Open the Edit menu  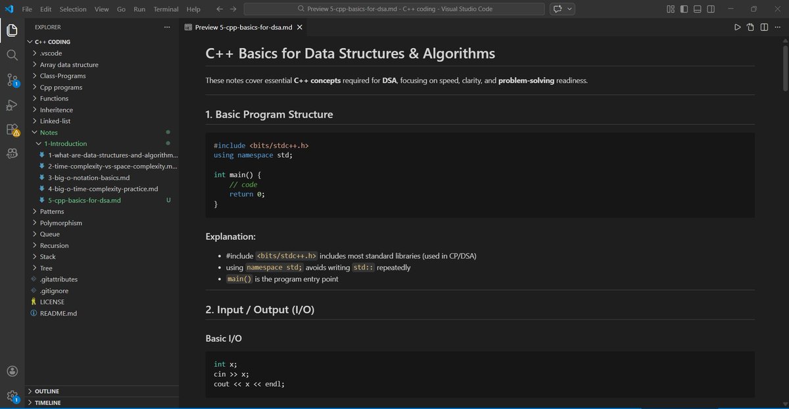tap(45, 9)
